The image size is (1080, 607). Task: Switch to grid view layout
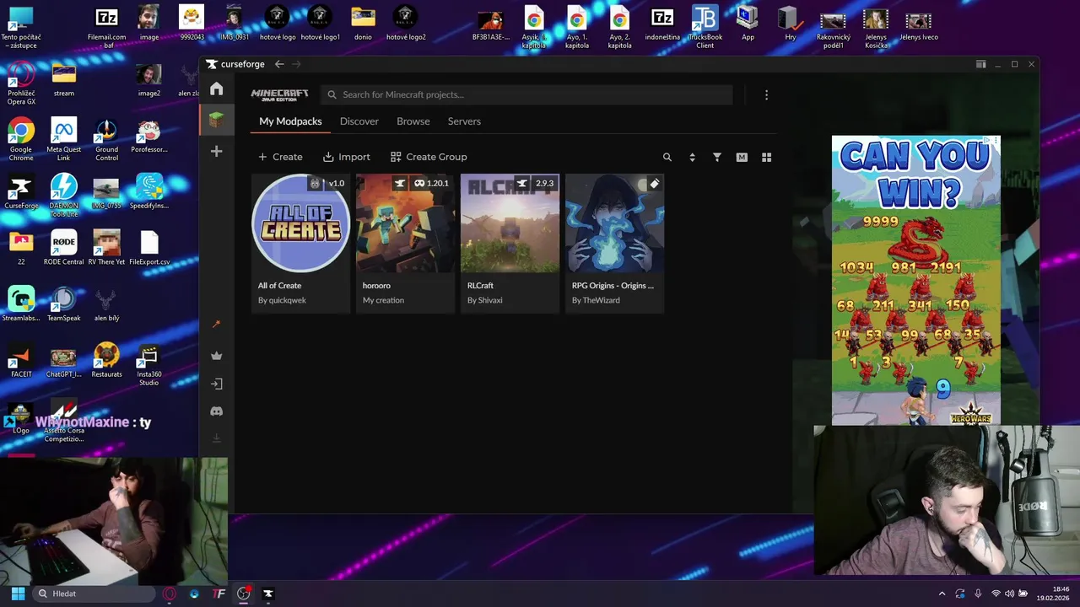point(767,157)
